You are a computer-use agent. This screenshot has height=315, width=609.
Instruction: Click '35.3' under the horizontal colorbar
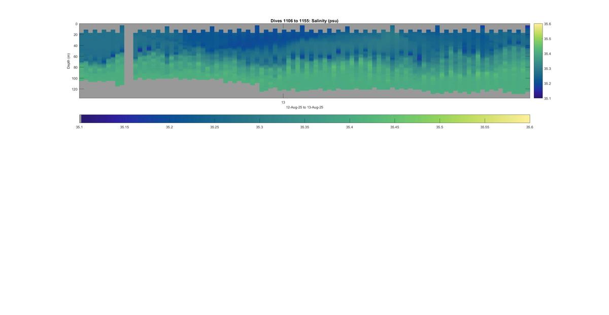coord(259,128)
